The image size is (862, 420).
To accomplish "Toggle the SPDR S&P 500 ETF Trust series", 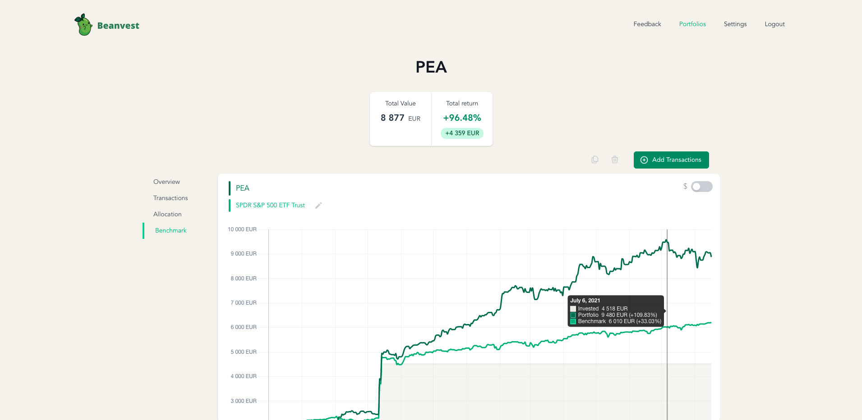I will pyautogui.click(x=270, y=205).
